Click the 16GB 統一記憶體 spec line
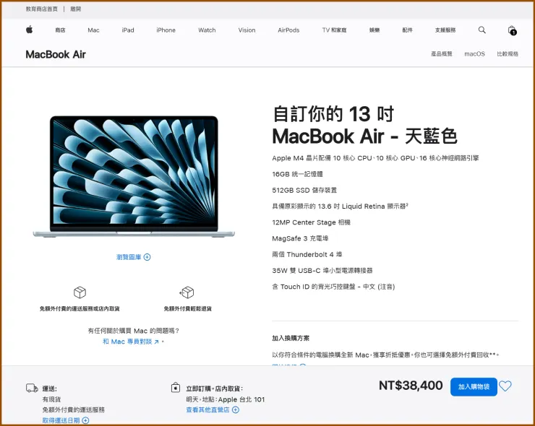This screenshot has height=426, width=535. [297, 174]
